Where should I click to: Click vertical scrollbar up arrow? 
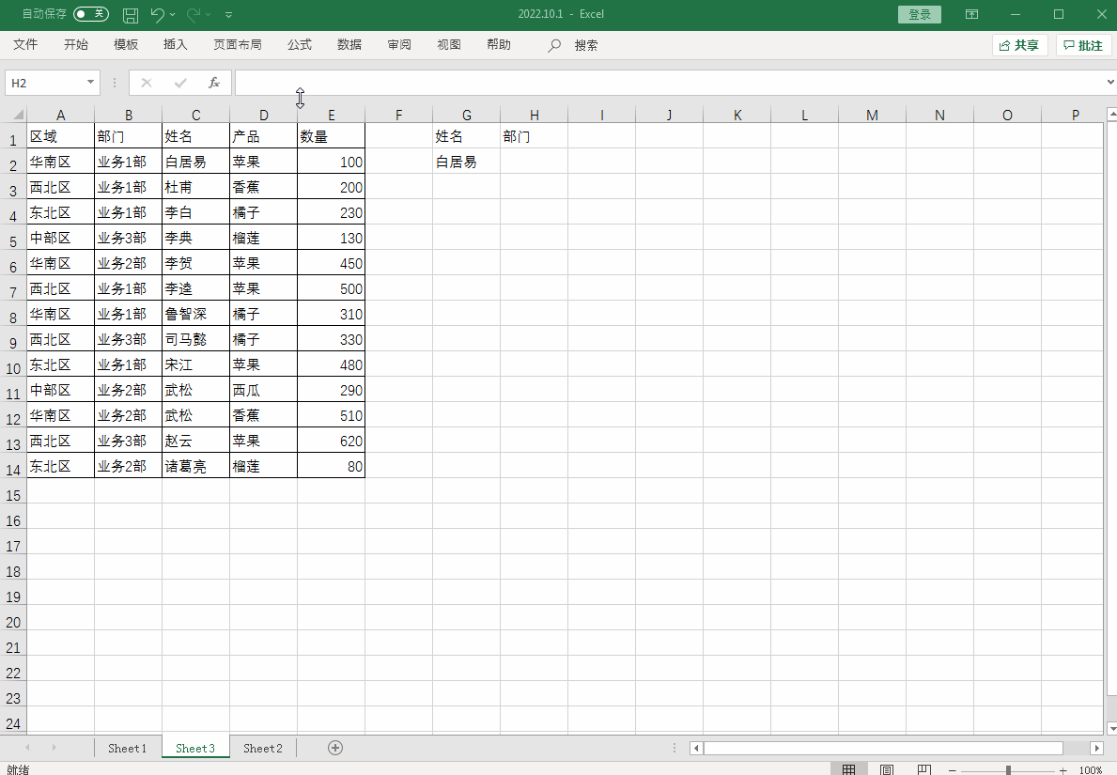pyautogui.click(x=1111, y=114)
